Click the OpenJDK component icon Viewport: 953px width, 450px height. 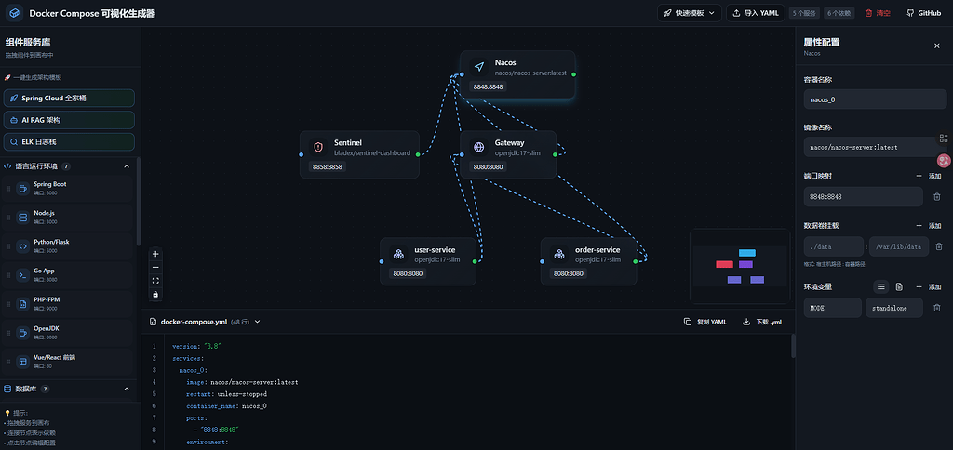point(22,333)
